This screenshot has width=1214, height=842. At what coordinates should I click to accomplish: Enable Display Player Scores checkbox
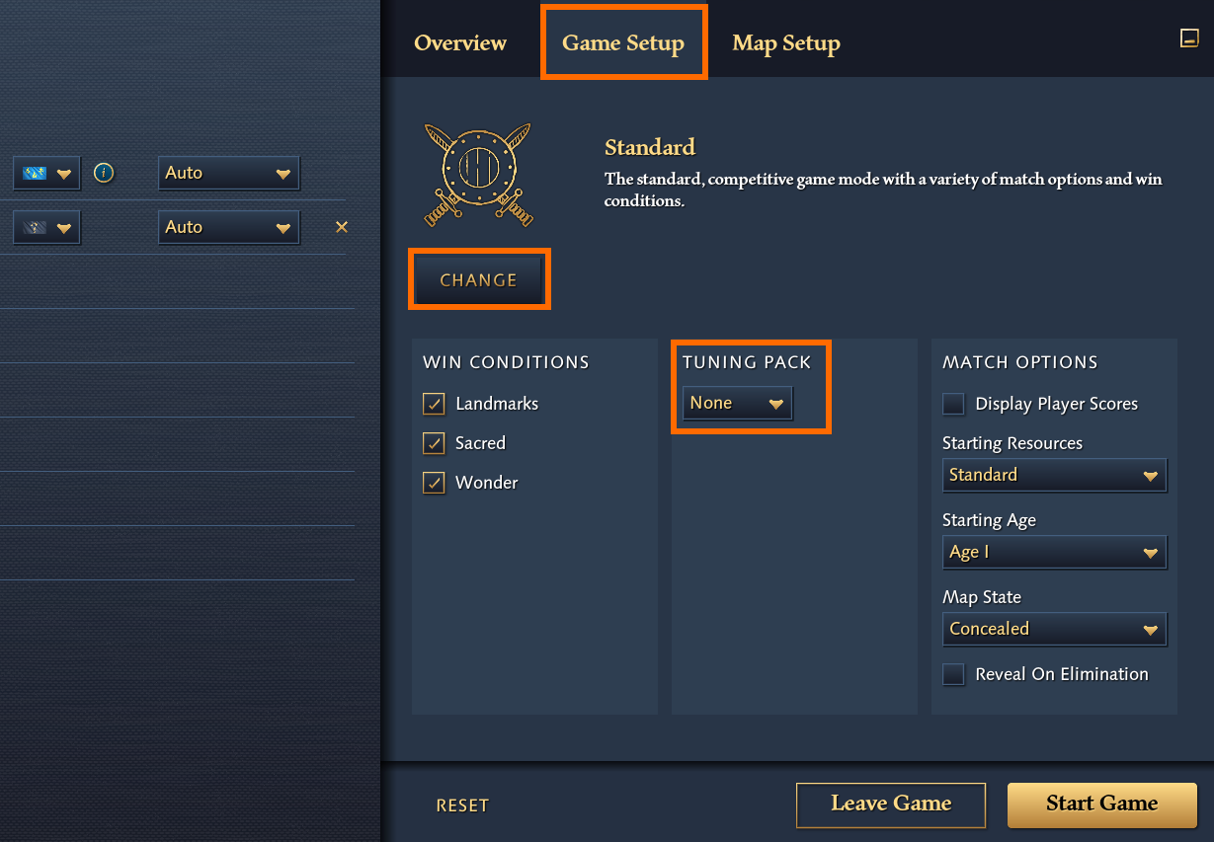953,404
